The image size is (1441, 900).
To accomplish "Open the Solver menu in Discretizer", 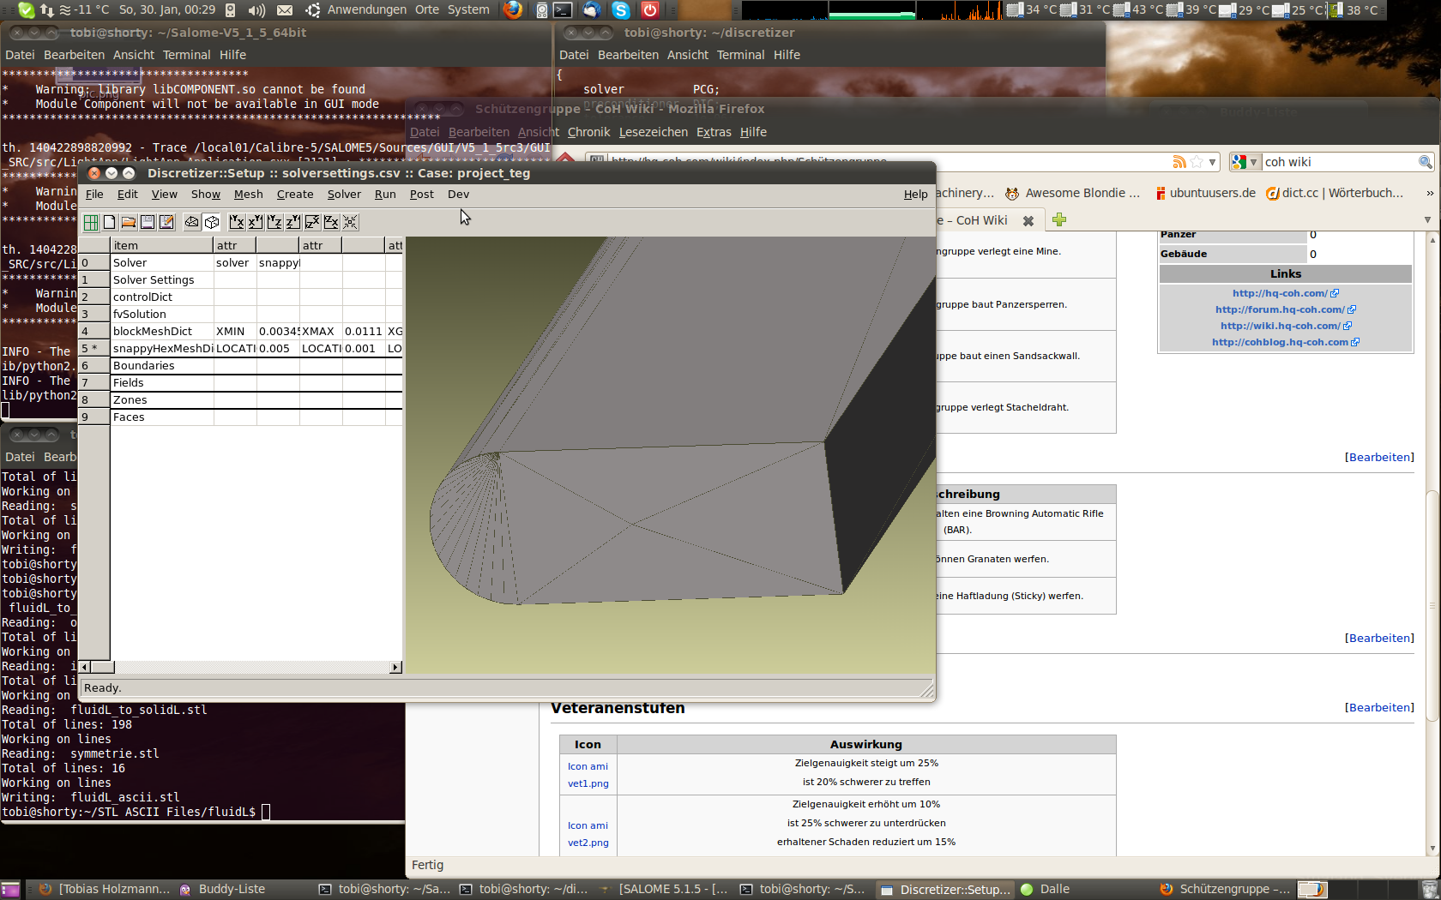I will (x=344, y=195).
